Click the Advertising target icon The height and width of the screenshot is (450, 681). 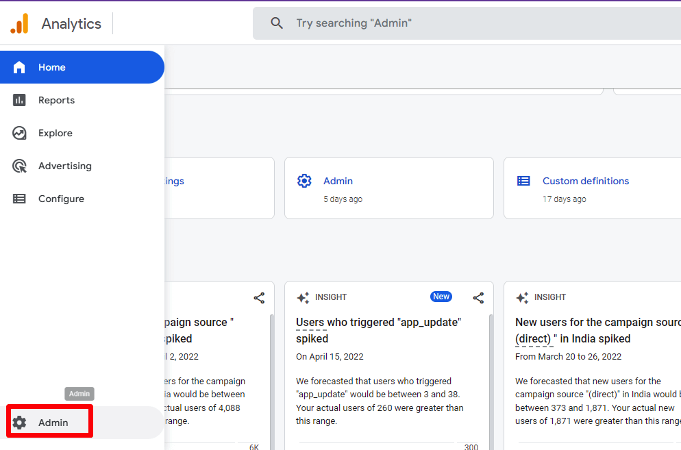(x=19, y=166)
